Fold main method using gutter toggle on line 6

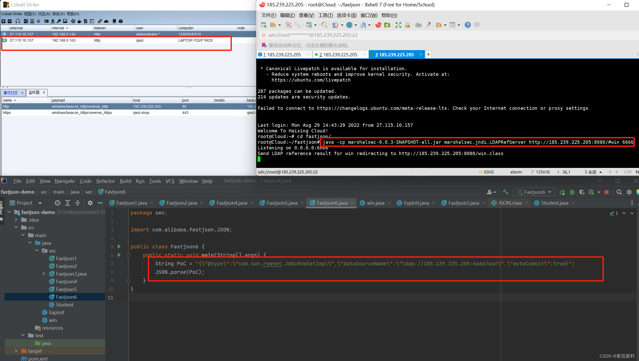pyautogui.click(x=129, y=255)
